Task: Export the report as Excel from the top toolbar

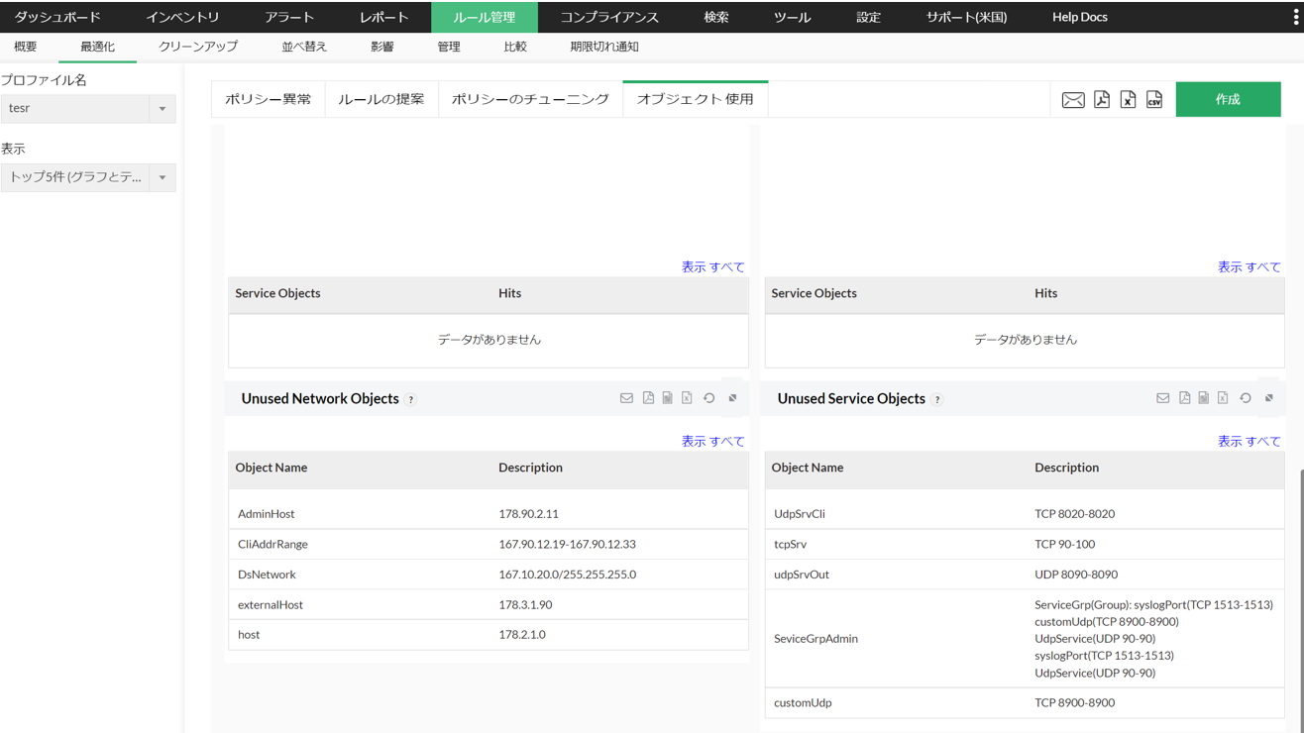Action: click(x=1128, y=100)
